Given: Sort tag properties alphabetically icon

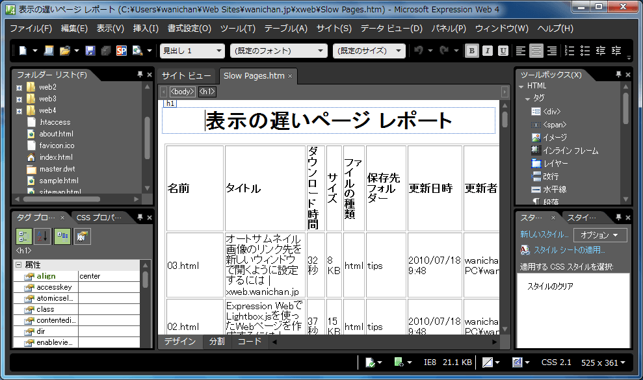Looking at the screenshot, I should tap(43, 236).
